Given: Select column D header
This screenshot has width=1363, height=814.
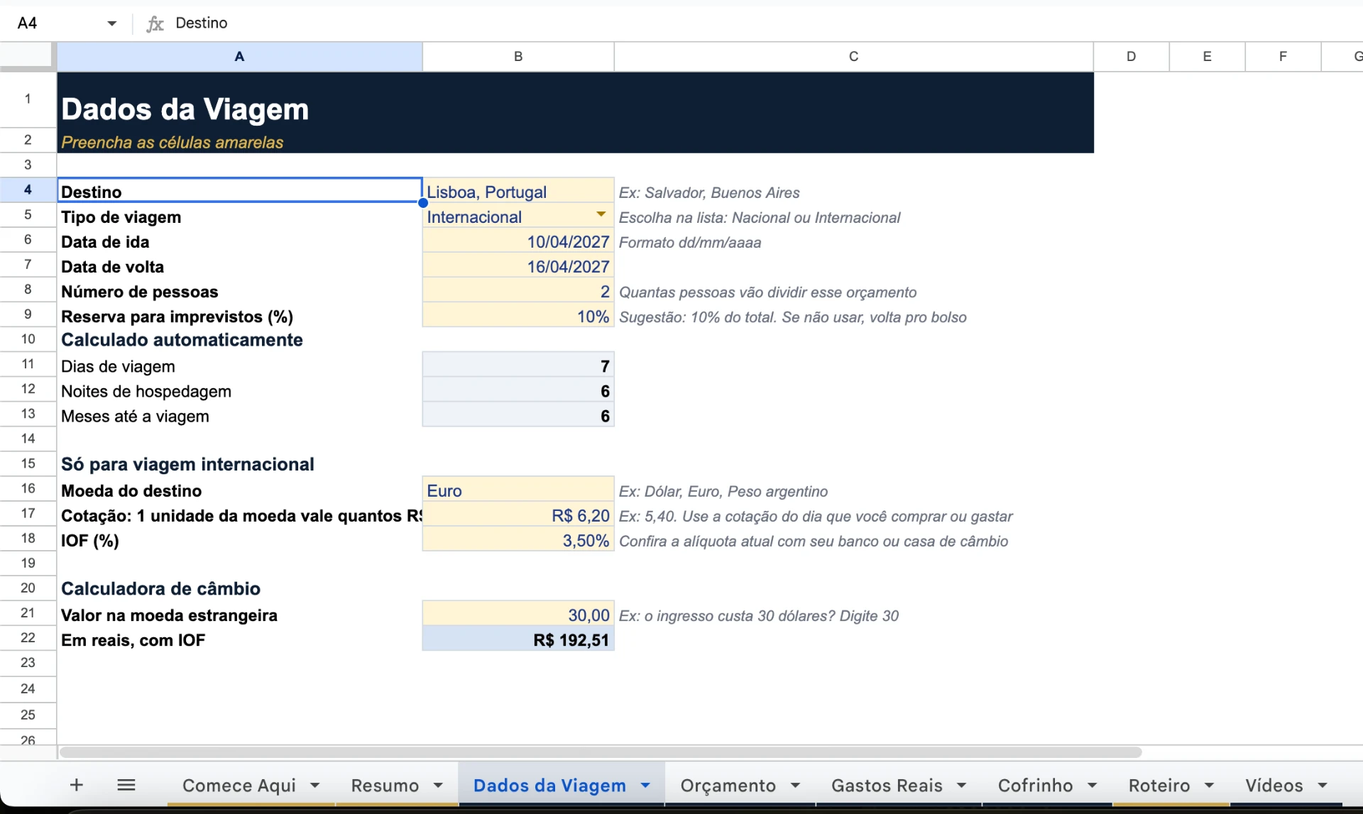Looking at the screenshot, I should tap(1131, 56).
